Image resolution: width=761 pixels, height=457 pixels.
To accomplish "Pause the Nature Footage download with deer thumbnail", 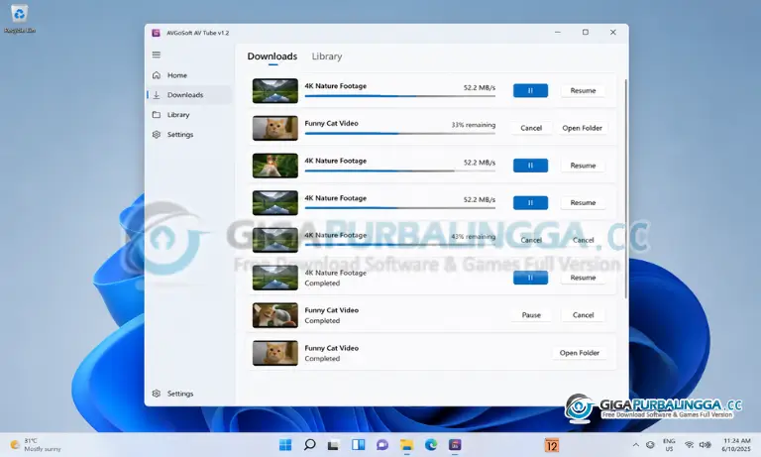I will (530, 166).
